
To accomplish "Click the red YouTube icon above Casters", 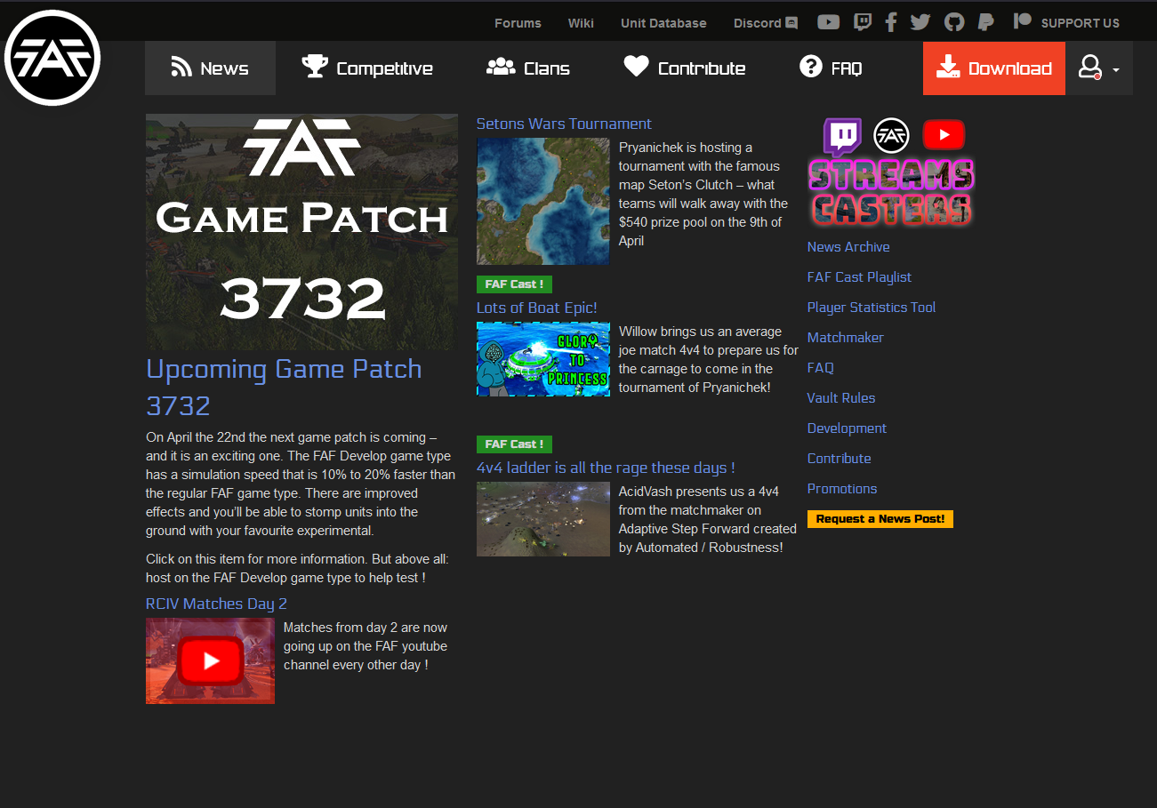I will [944, 135].
